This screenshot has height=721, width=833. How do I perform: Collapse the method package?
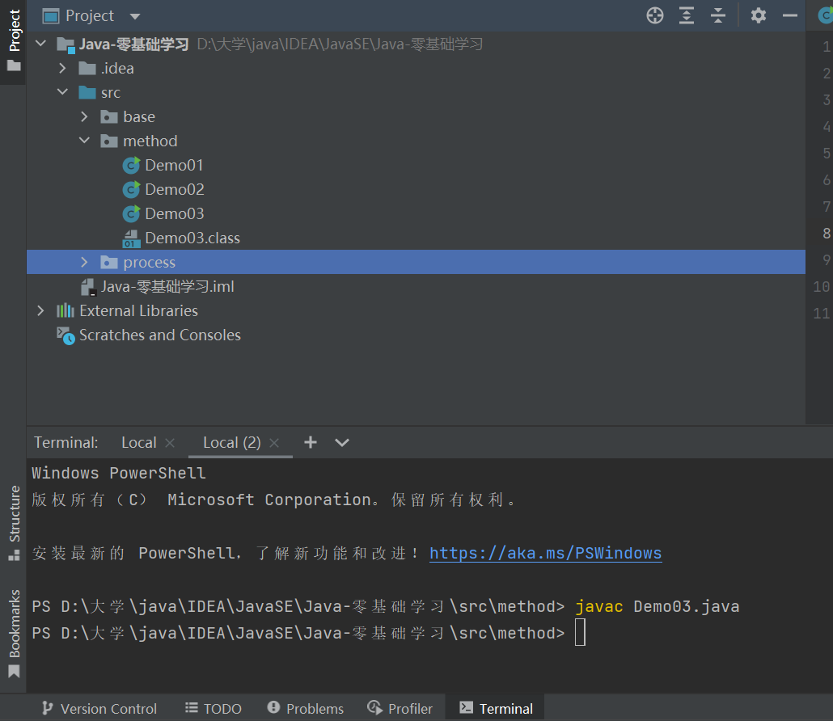84,140
